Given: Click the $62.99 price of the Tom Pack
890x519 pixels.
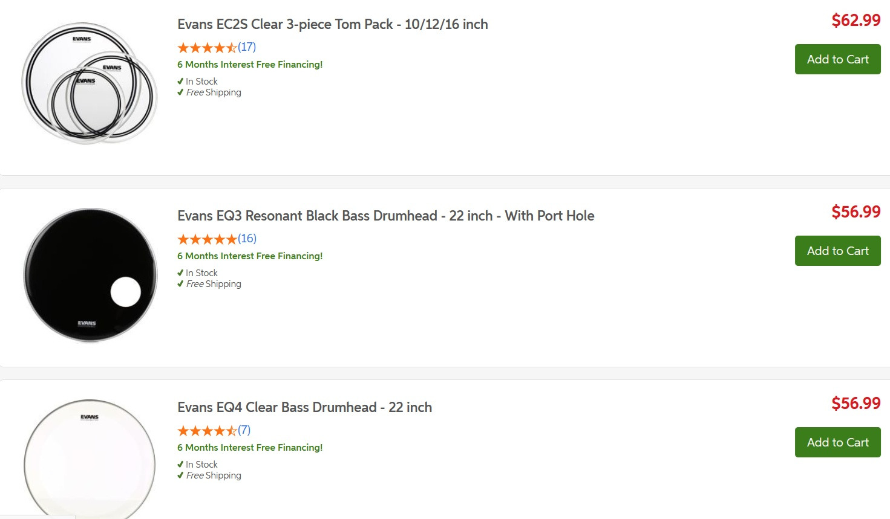Looking at the screenshot, I should click(x=856, y=21).
